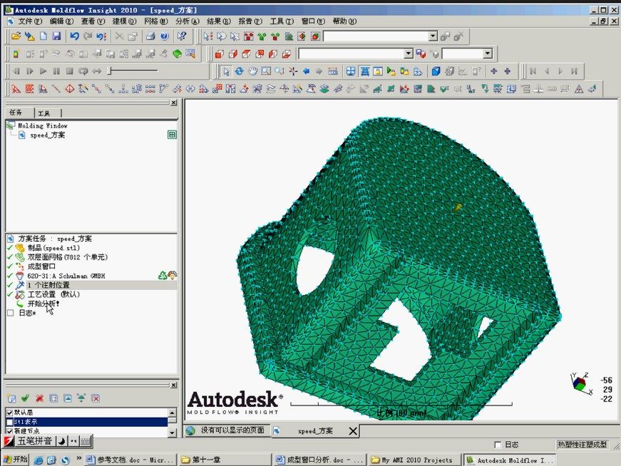Screen dimensions: 621x466
Task: Switch to the 工具 tab
Action: (44, 113)
